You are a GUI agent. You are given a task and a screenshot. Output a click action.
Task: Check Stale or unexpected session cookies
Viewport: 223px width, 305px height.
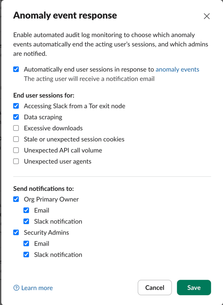(16, 139)
